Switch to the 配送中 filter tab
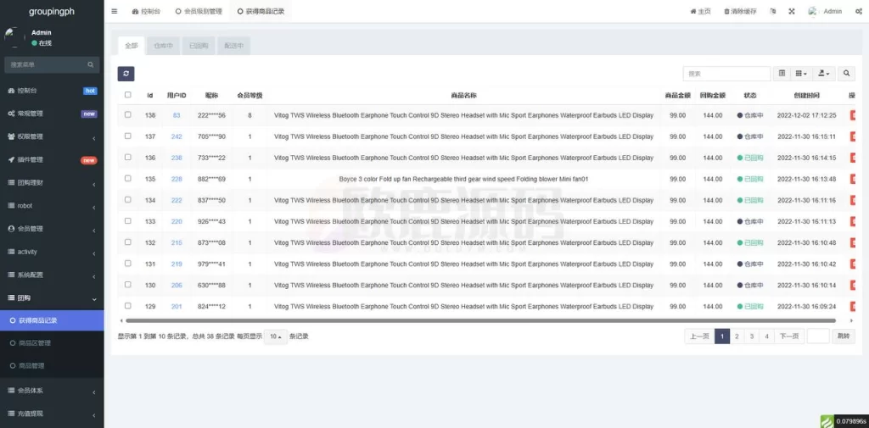 pyautogui.click(x=234, y=46)
